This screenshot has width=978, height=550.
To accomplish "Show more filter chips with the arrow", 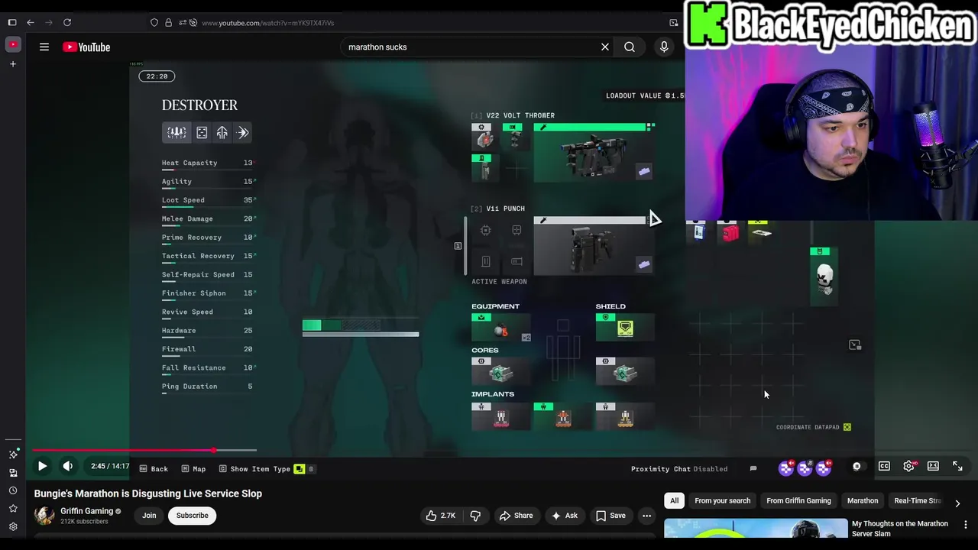I will pyautogui.click(x=957, y=503).
